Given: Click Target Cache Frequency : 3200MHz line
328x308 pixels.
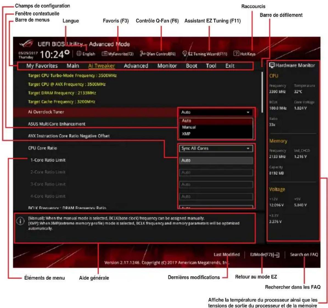Looking at the screenshot, I should click(x=62, y=102).
